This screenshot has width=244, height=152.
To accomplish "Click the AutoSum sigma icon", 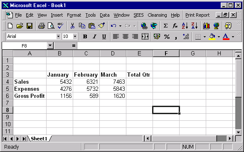I will [x=165, y=26].
